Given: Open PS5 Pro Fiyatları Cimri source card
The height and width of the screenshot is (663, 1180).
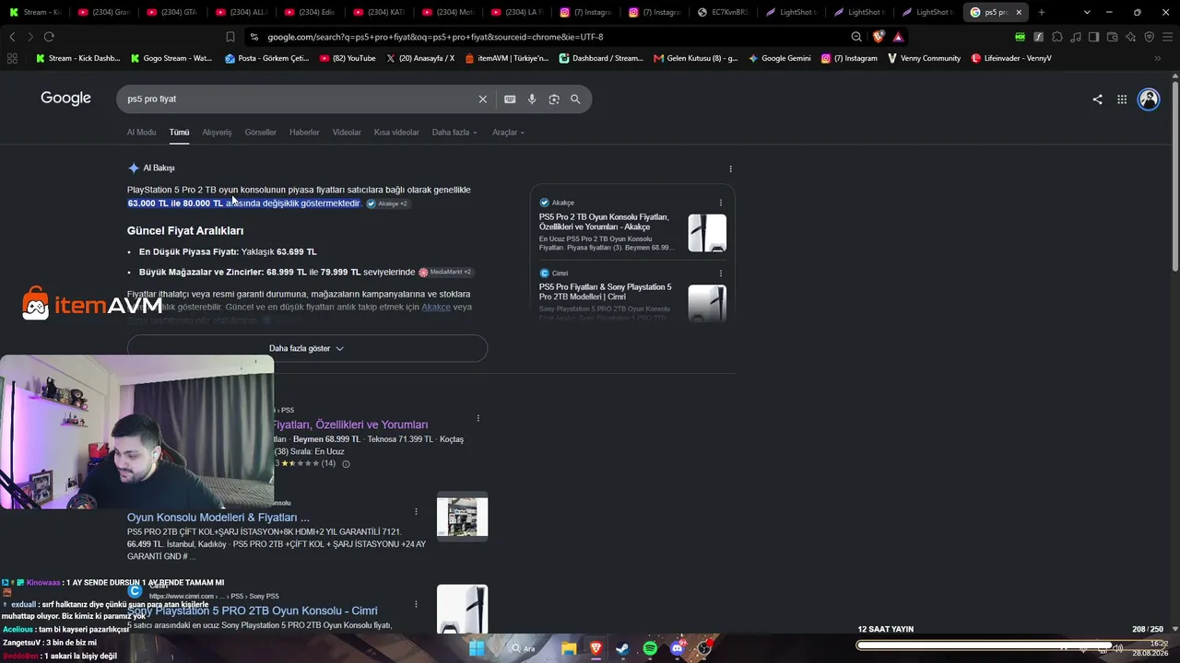Looking at the screenshot, I should [632, 293].
